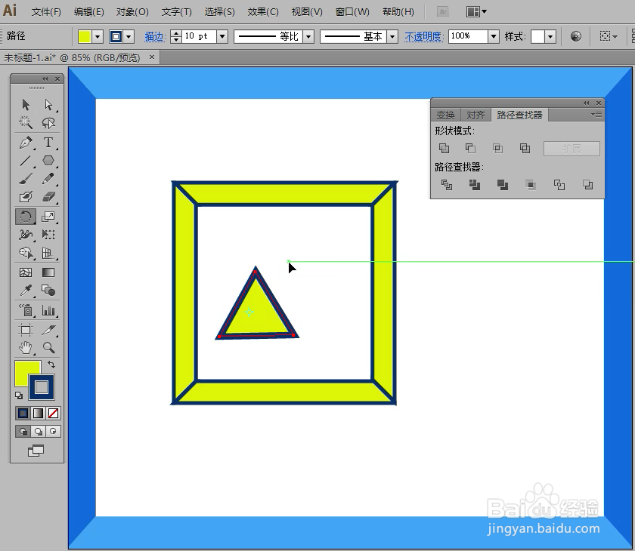
Task: Set paint mode to Gradient
Action: click(38, 413)
